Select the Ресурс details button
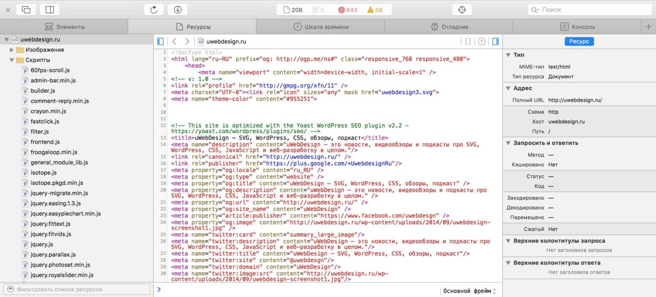 coord(579,41)
